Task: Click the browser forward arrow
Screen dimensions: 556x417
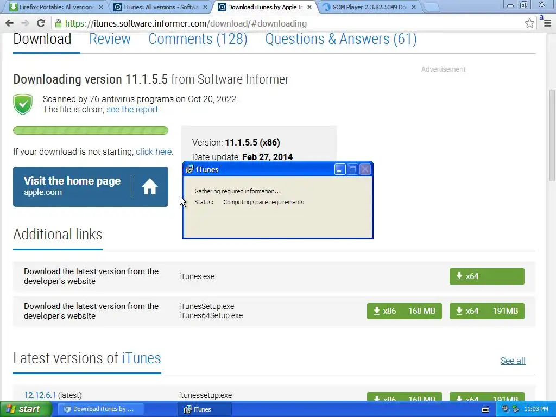Action: [x=25, y=23]
